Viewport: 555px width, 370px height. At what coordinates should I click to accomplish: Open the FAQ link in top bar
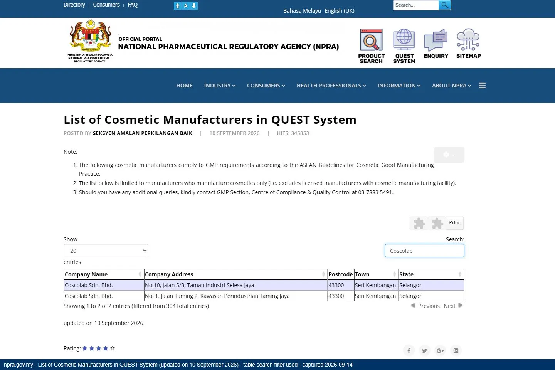point(133,5)
